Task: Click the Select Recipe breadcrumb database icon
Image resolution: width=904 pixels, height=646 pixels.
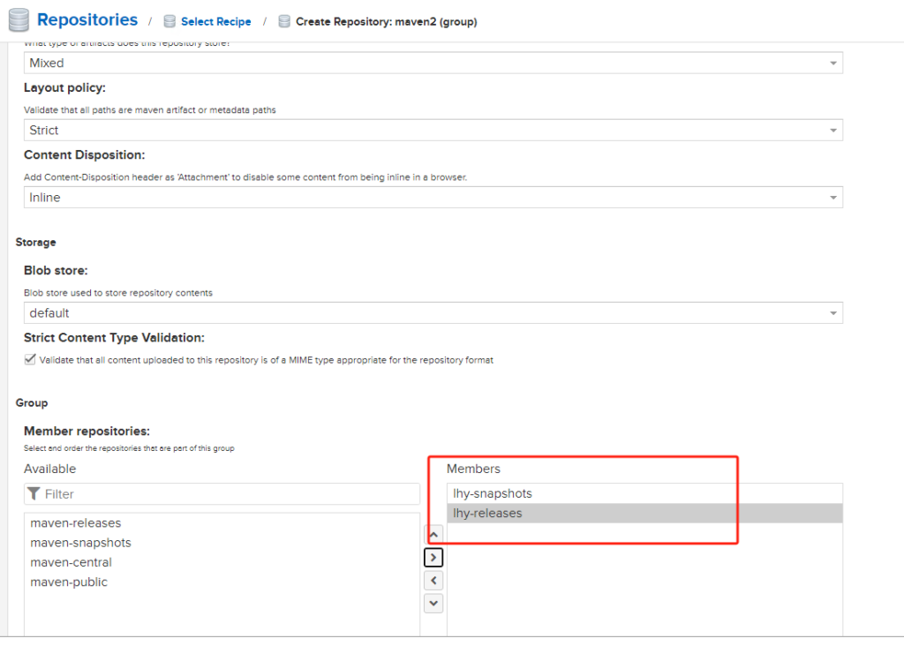Action: (x=169, y=21)
